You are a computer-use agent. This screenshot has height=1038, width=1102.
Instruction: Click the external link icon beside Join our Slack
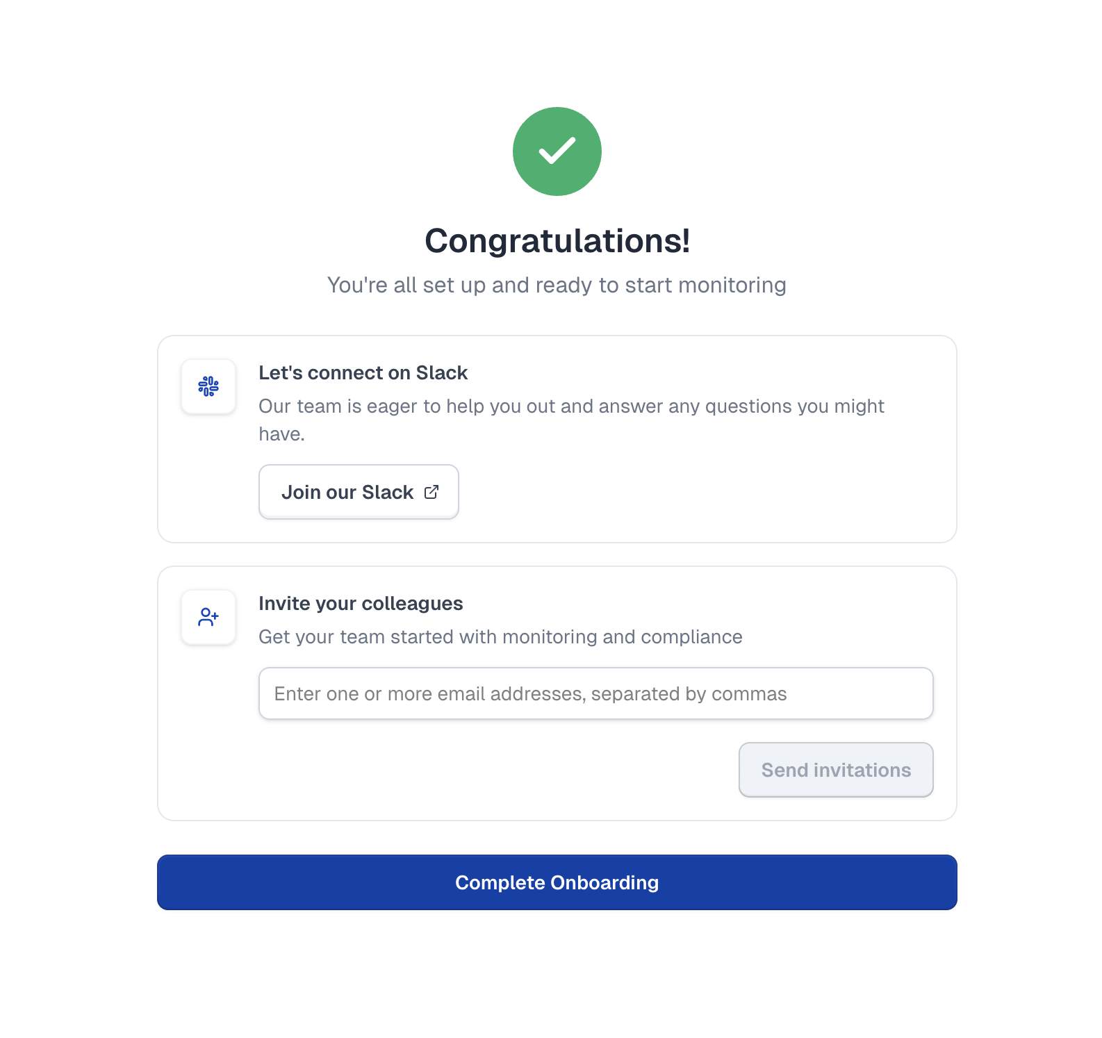click(x=431, y=492)
